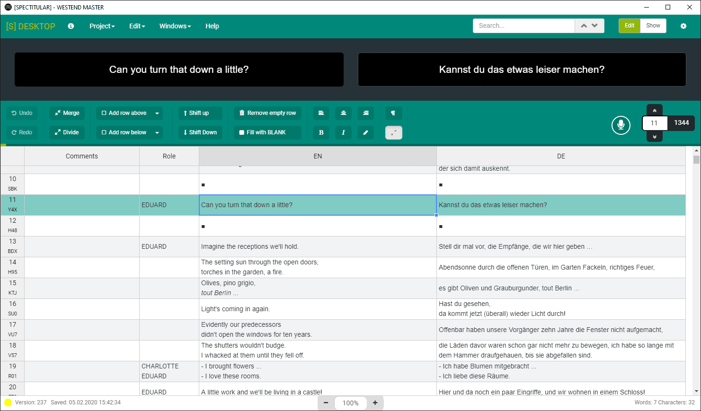Switch to Edit mode

click(x=630, y=26)
